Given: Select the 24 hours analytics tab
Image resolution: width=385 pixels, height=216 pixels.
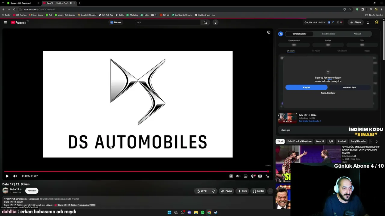Looking at the screenshot, I should coord(291,51).
